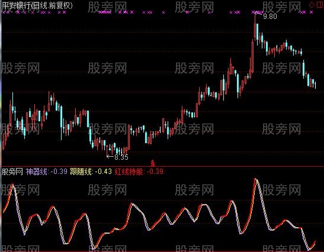
Task: Click the red S marker below the chart
Action: (x=152, y=163)
